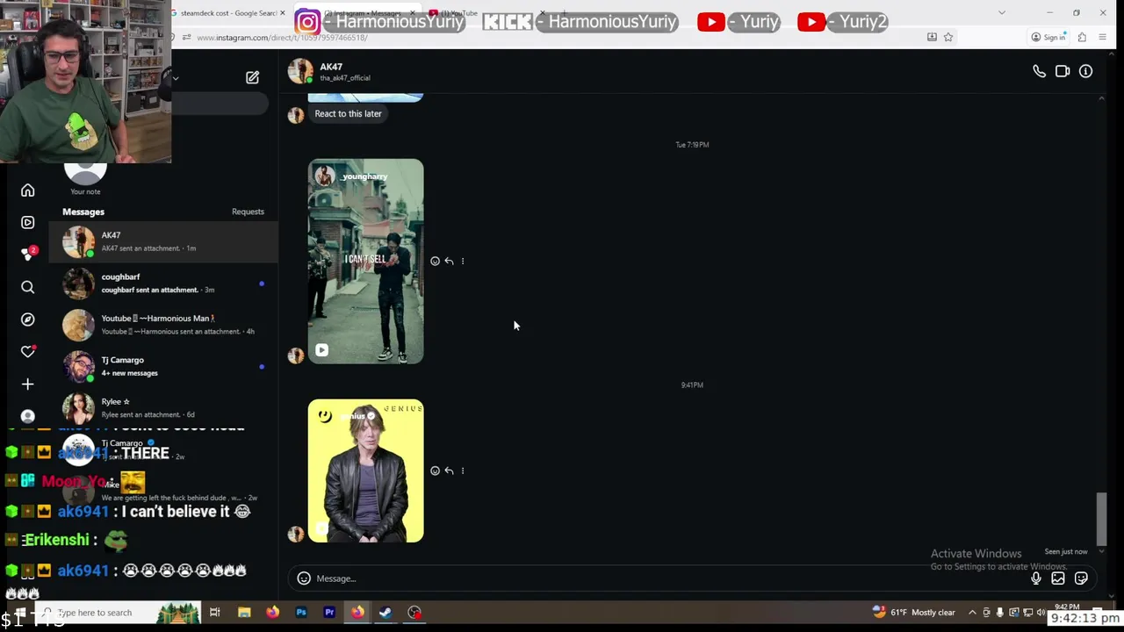Click the Create plus icon in sidebar
This screenshot has width=1124, height=632.
(27, 384)
